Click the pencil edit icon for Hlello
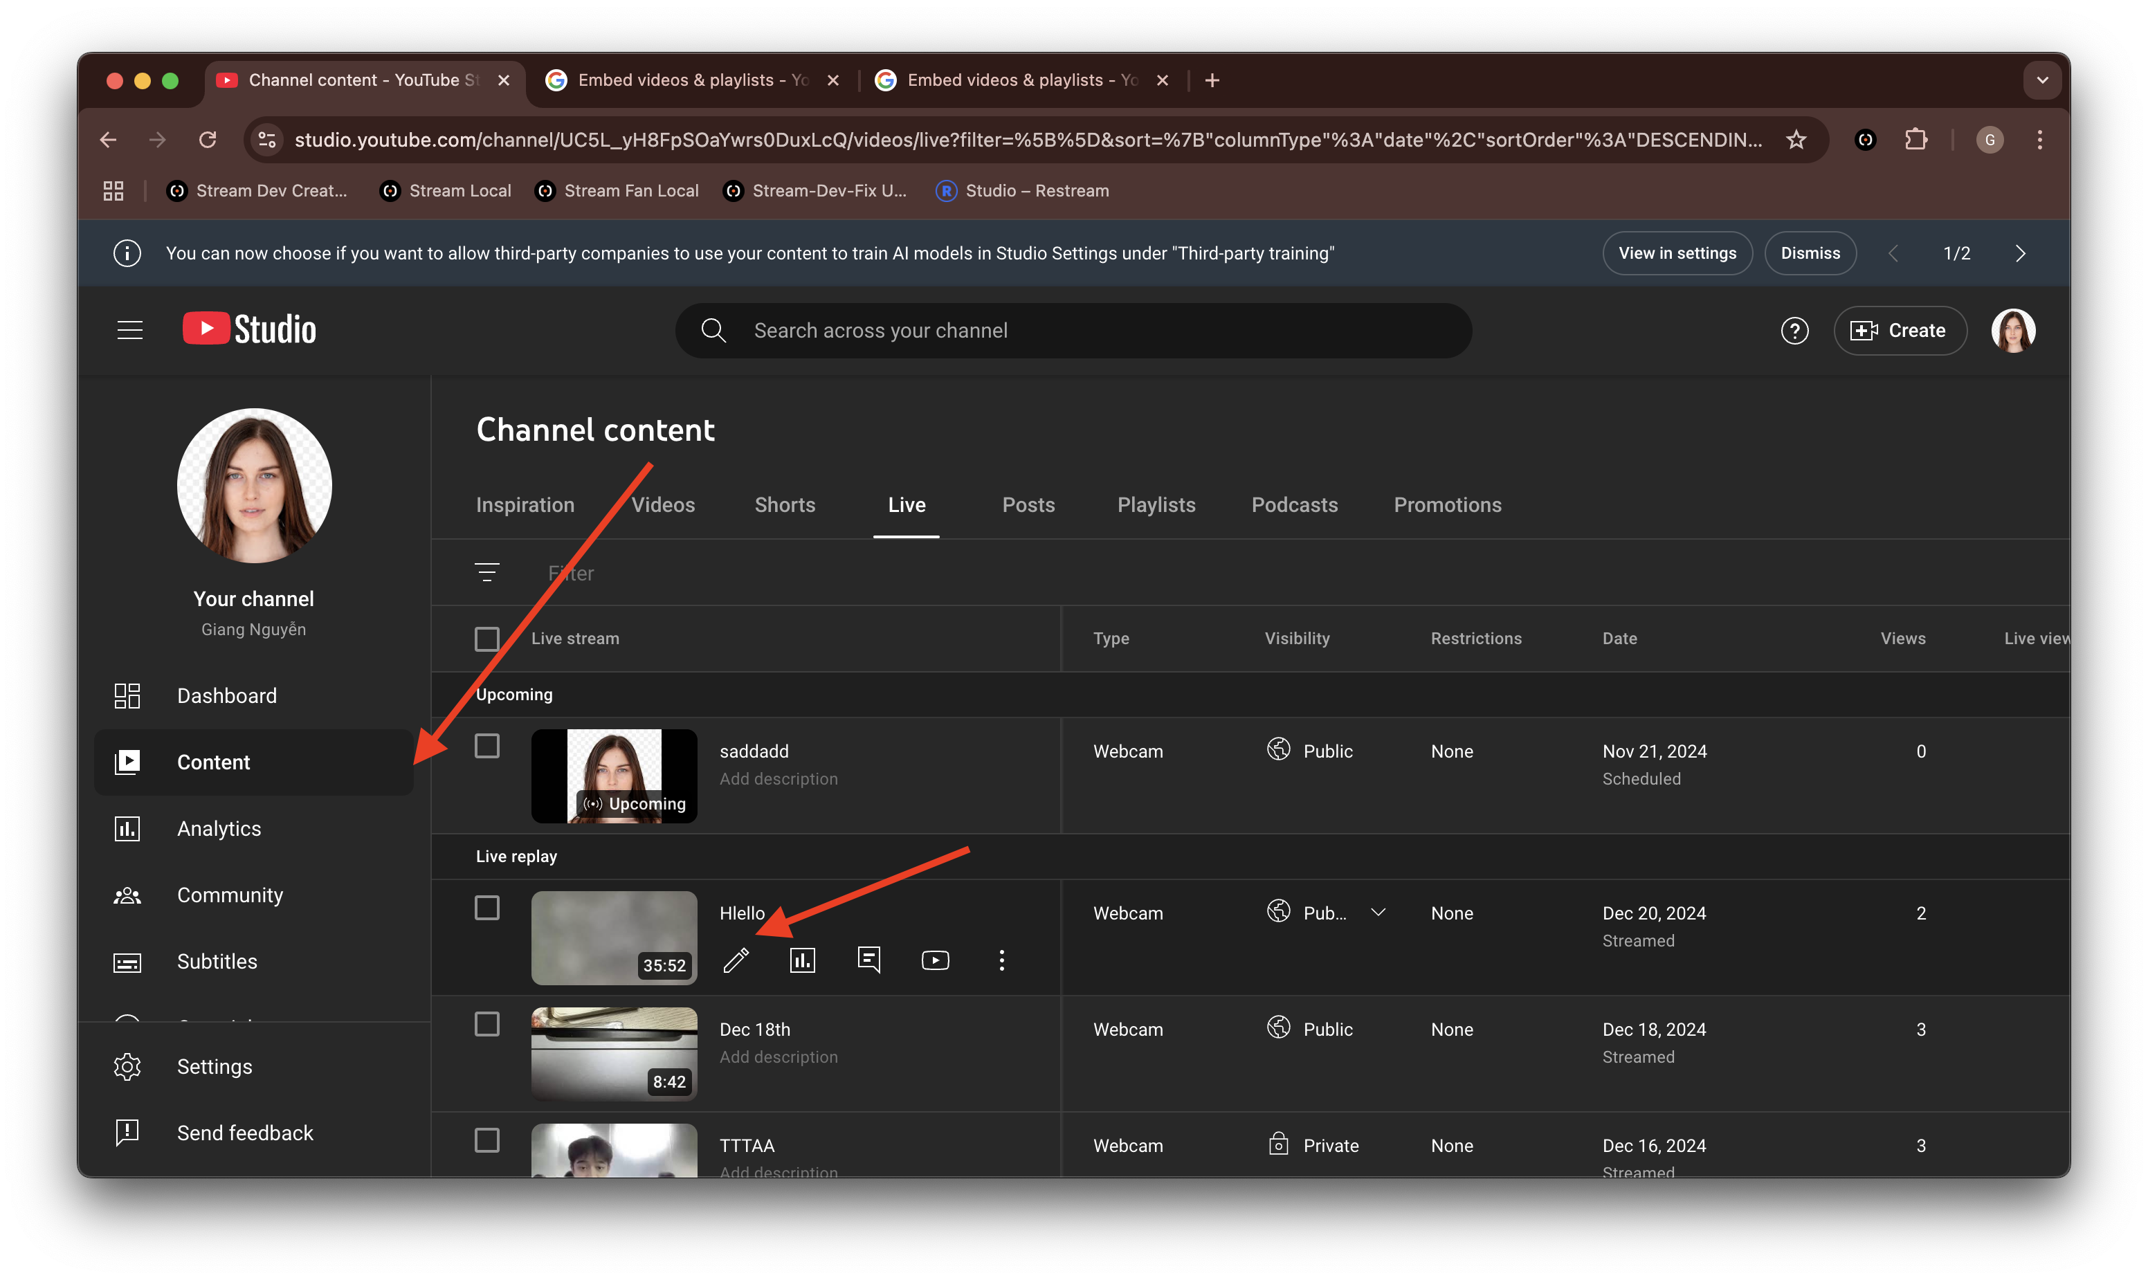Viewport: 2148px width, 1280px height. click(x=736, y=960)
